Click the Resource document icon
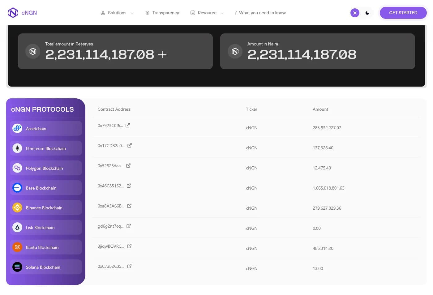Image resolution: width=433 pixels, height=295 pixels. point(193,13)
